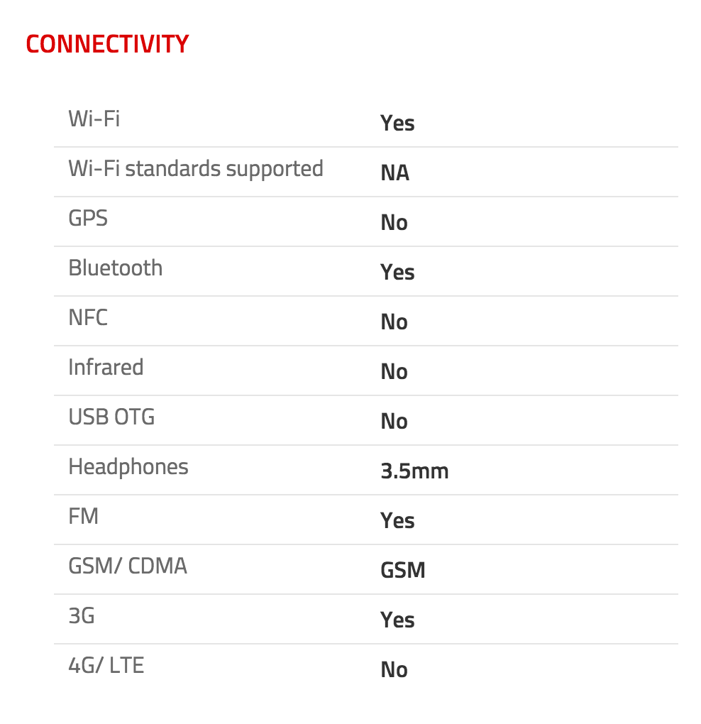Click the 3.5mm headphones value
The image size is (701, 724).
(414, 471)
